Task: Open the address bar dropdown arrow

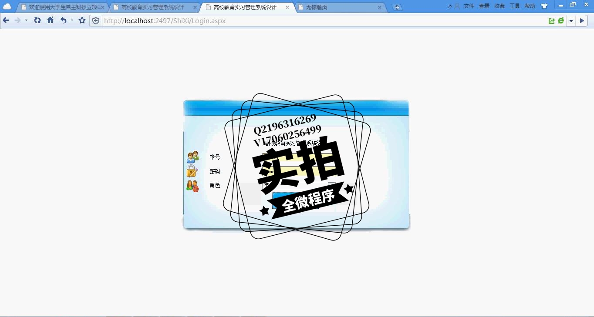Action: [571, 21]
